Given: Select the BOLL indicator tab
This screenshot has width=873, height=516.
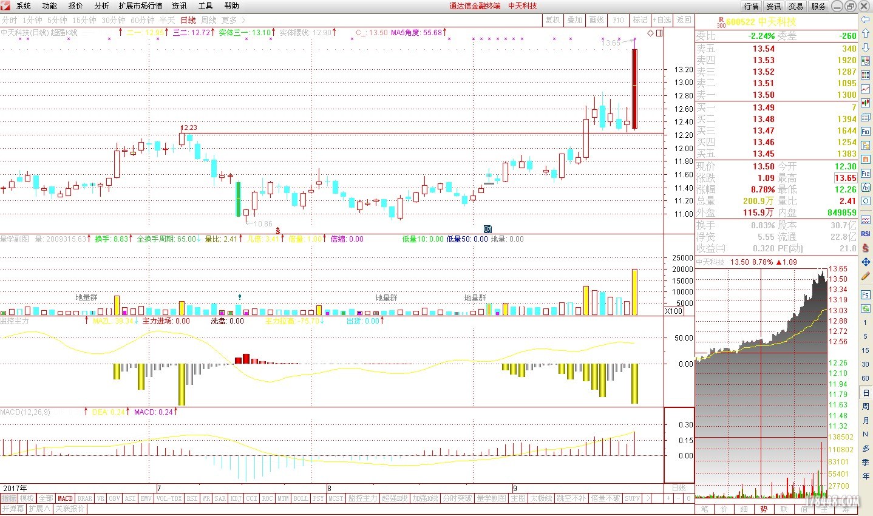Looking at the screenshot, I should [x=301, y=498].
